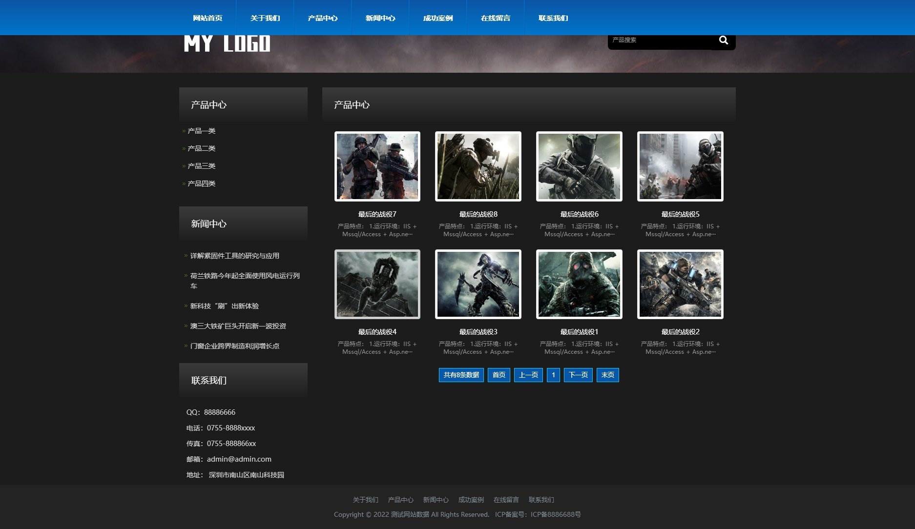Image resolution: width=915 pixels, height=529 pixels.
Task: Click the 首页 pagination button
Action: [499, 375]
